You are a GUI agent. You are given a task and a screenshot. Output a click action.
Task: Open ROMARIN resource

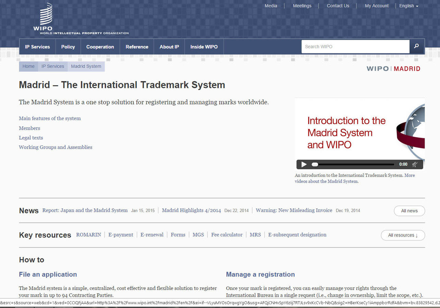(x=88, y=235)
